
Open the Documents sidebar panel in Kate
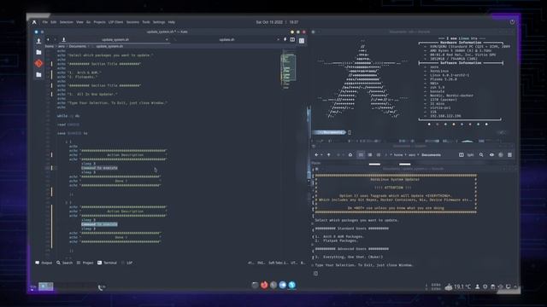click(38, 41)
